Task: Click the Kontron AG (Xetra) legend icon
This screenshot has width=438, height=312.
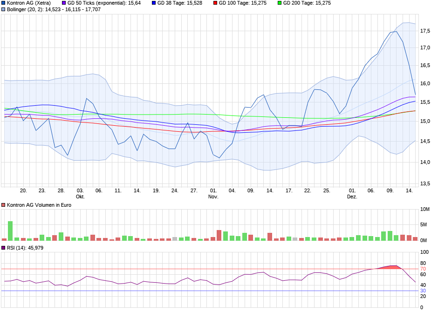Action: pyautogui.click(x=4, y=4)
